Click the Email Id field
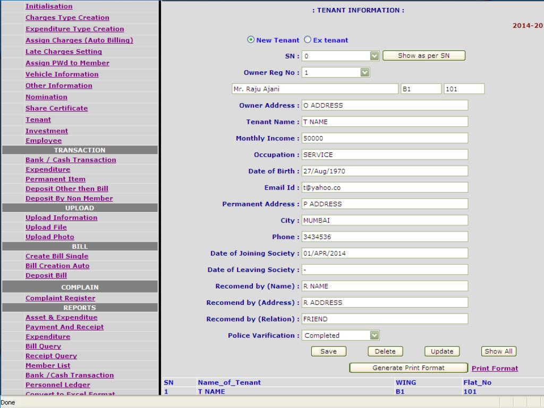This screenshot has width=544, height=408. pos(385,188)
